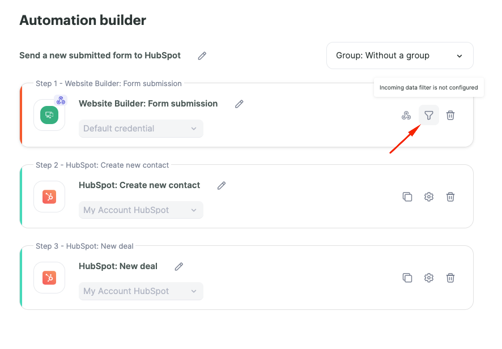
Task: Click the webhook icon in Step 1 actions
Action: tap(406, 115)
